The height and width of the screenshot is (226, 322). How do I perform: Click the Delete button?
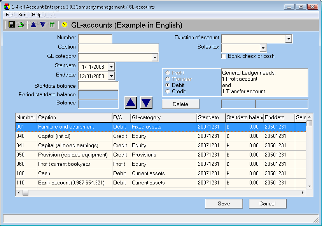pos(180,104)
